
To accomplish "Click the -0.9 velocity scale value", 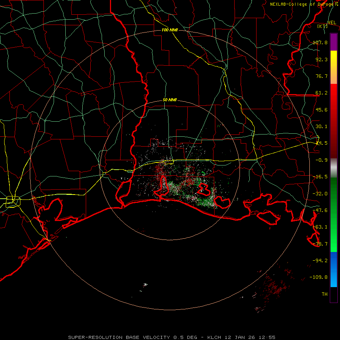I will (321, 160).
